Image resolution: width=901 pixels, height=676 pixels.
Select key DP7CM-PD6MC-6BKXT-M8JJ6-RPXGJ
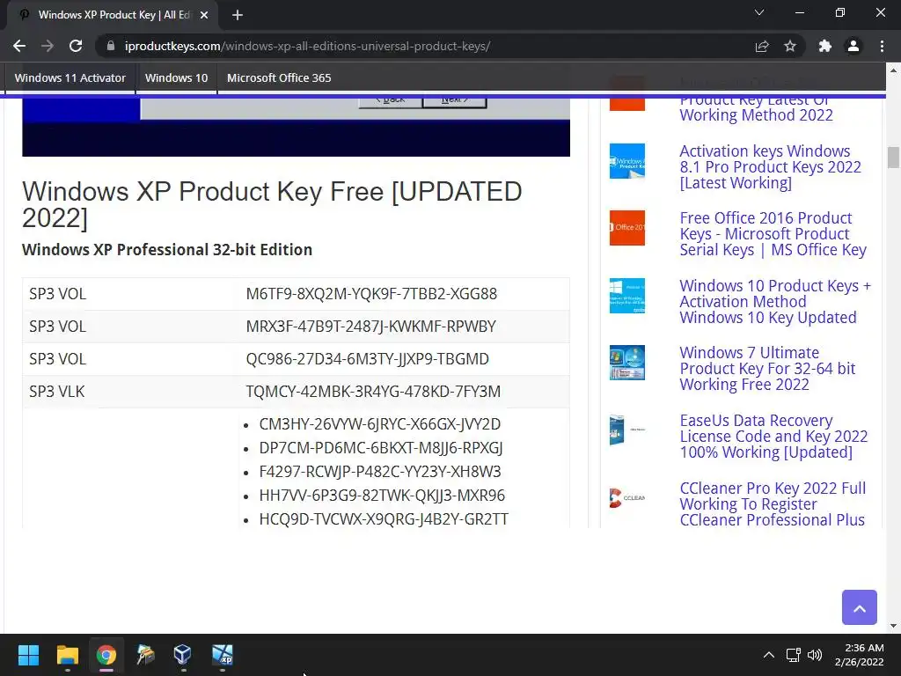[x=381, y=448]
